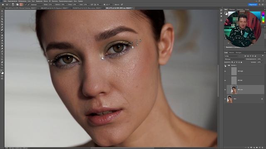The height and width of the screenshot is (149, 266).
Task: Open the brush settings panel icon
Action: point(17,5)
